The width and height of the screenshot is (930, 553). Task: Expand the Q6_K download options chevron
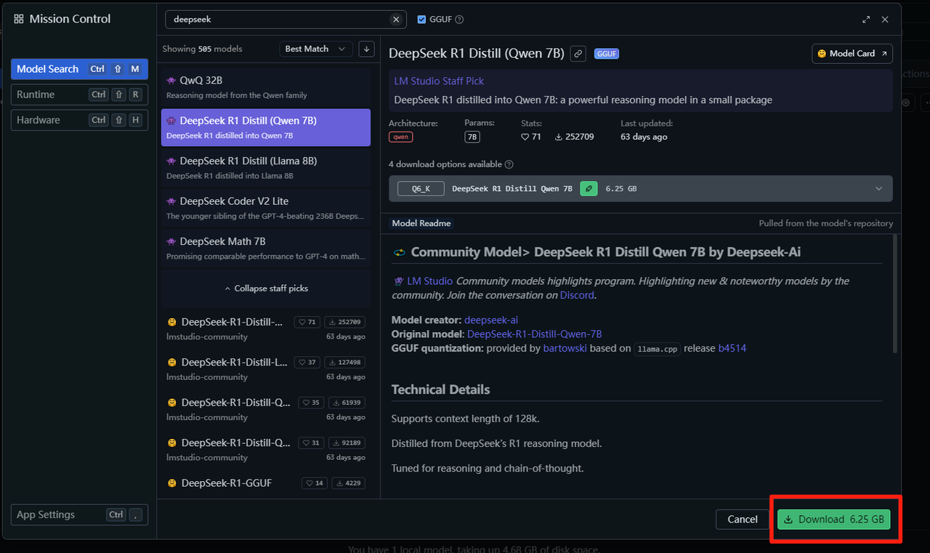878,188
